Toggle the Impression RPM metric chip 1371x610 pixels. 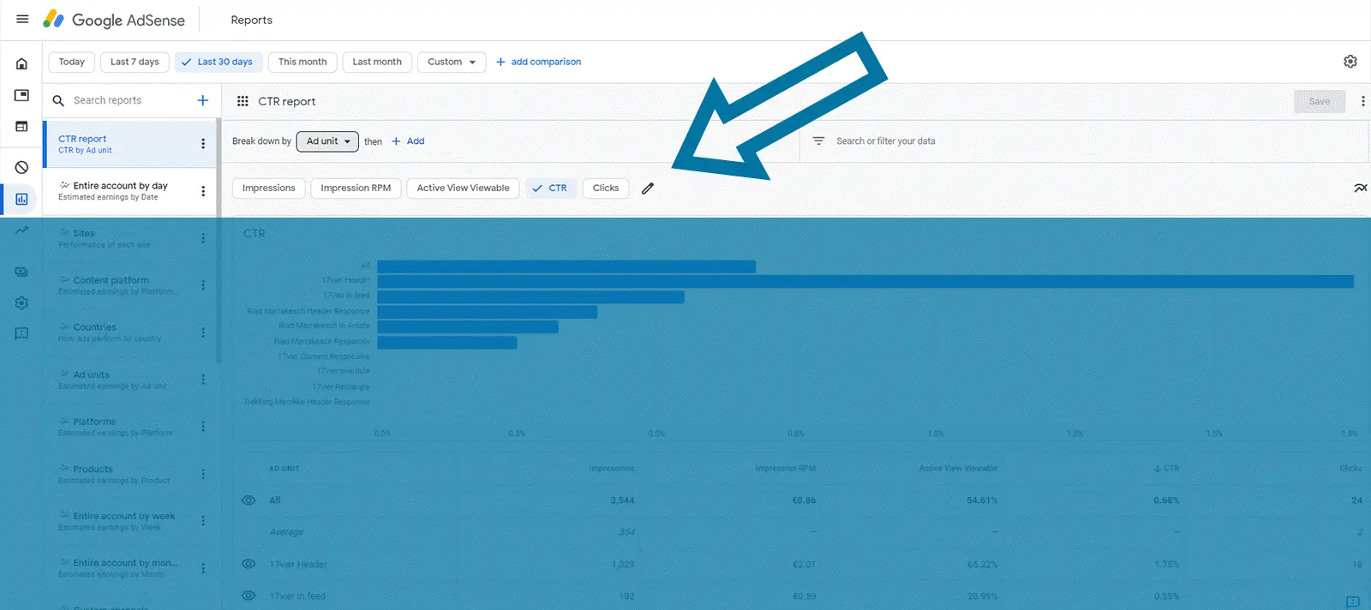[x=356, y=188]
